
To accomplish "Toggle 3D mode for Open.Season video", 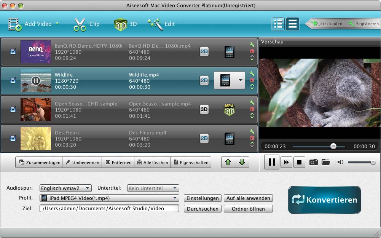I will click(x=204, y=109).
